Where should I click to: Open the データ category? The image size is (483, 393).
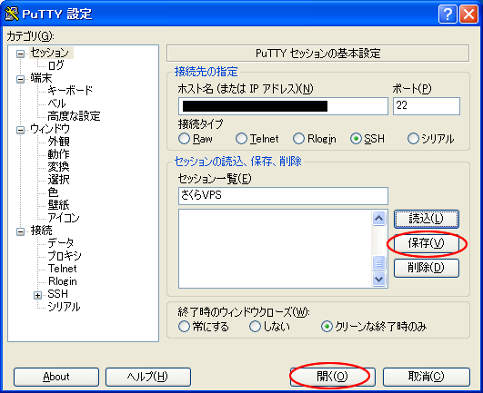(x=61, y=243)
